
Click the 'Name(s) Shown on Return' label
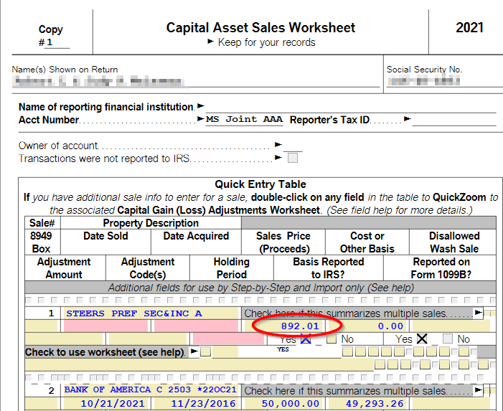pyautogui.click(x=65, y=70)
